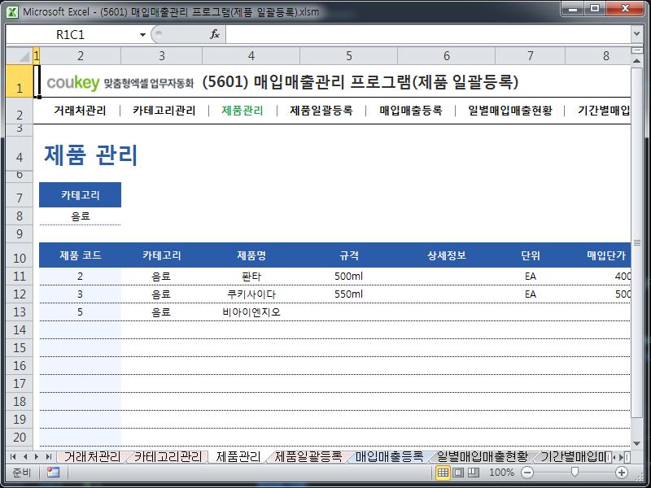Switch to the 일별매입매출현황 sheet tab
This screenshot has width=651, height=488.
[x=483, y=456]
